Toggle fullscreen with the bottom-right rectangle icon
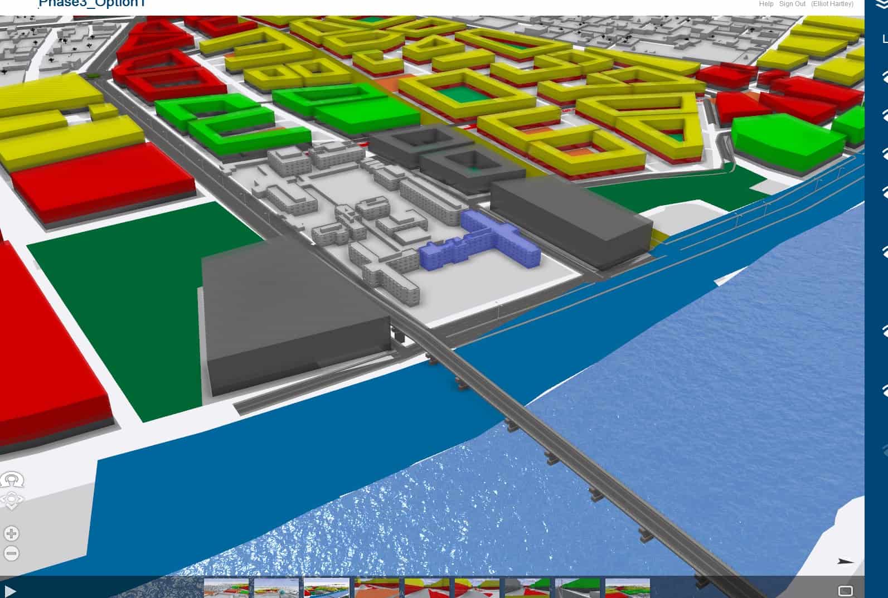 (x=845, y=591)
